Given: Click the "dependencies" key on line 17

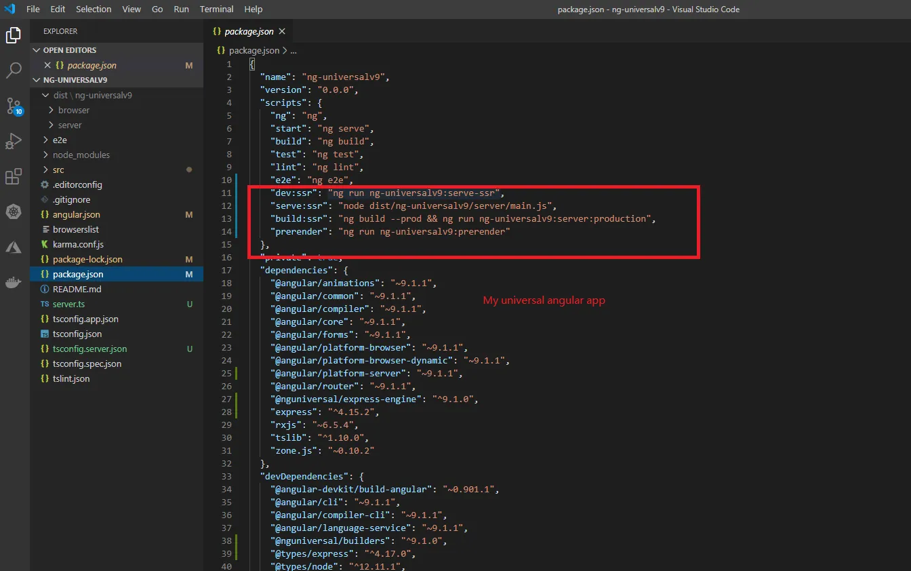Looking at the screenshot, I should point(296,271).
